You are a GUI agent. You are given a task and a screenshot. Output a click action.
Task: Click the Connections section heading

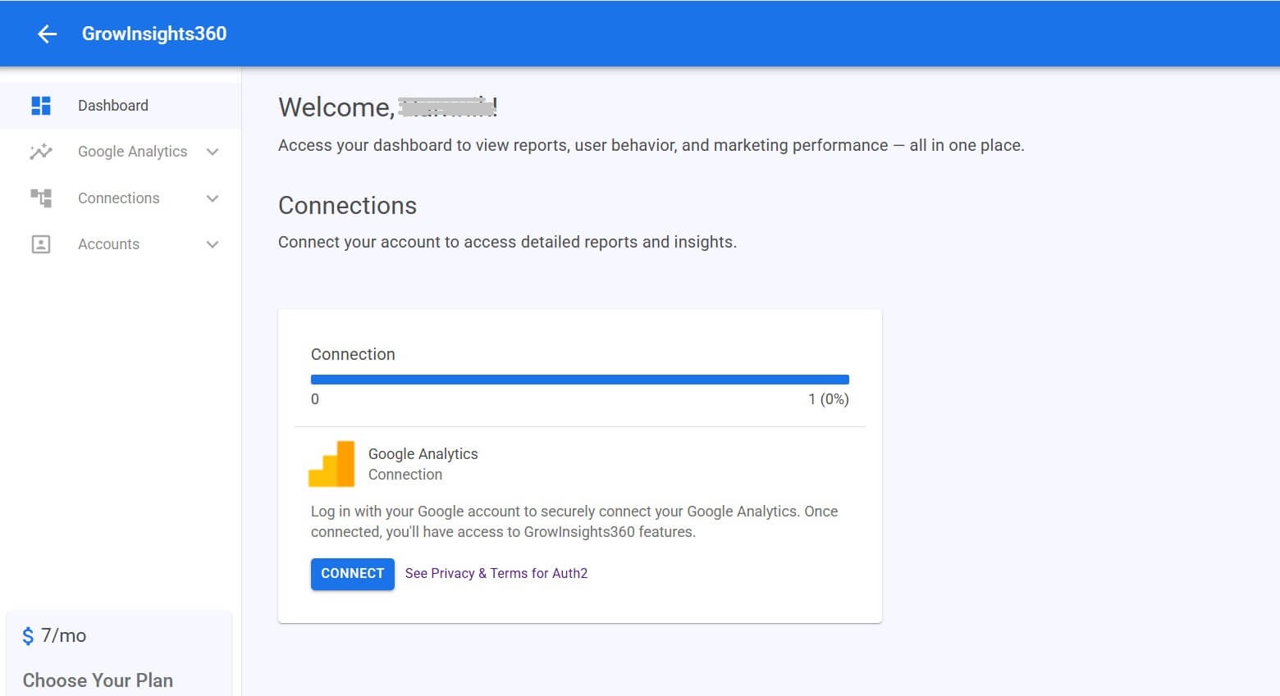(x=347, y=206)
